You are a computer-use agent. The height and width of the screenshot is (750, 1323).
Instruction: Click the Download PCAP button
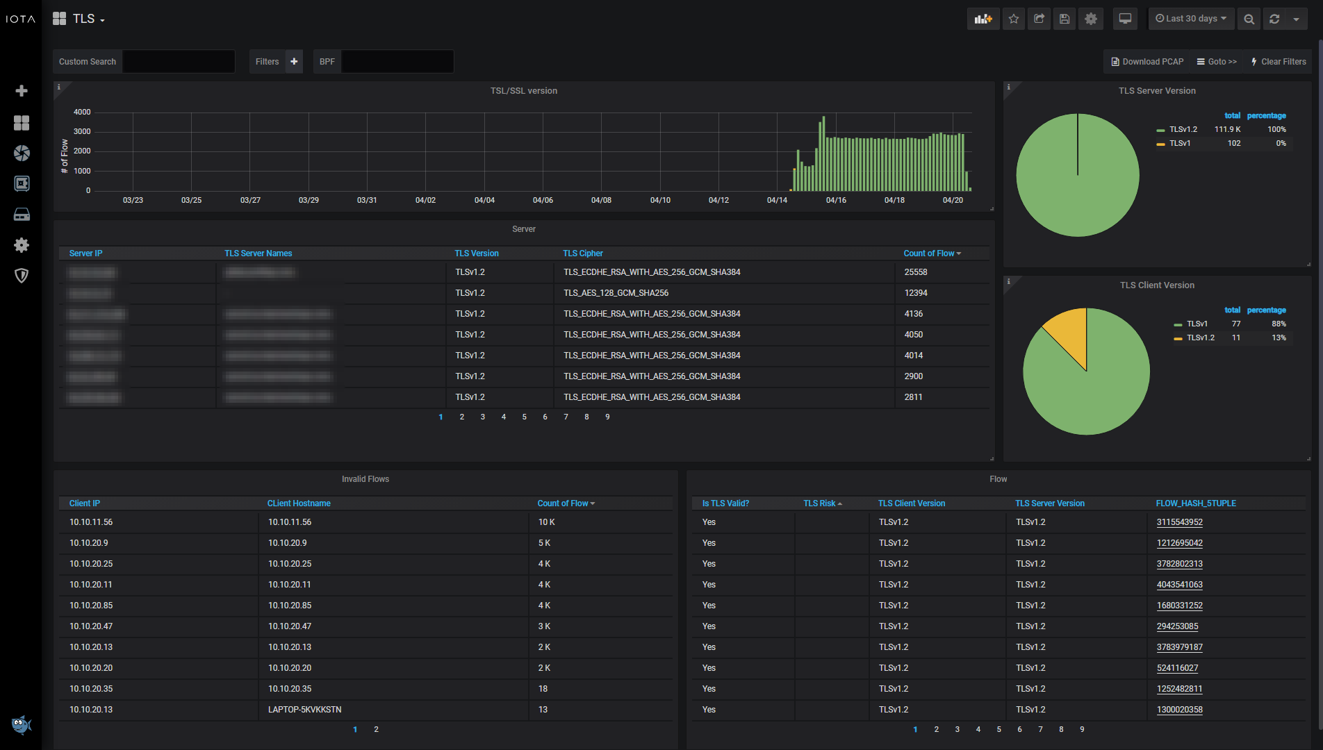click(1147, 62)
